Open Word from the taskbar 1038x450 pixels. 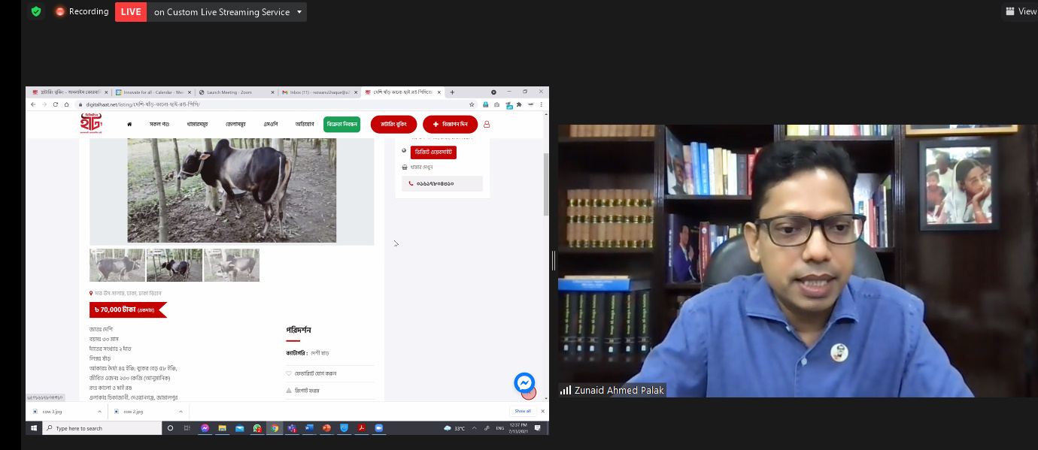click(309, 428)
